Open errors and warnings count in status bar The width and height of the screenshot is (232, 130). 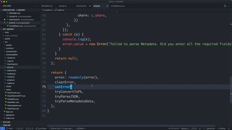point(29,129)
